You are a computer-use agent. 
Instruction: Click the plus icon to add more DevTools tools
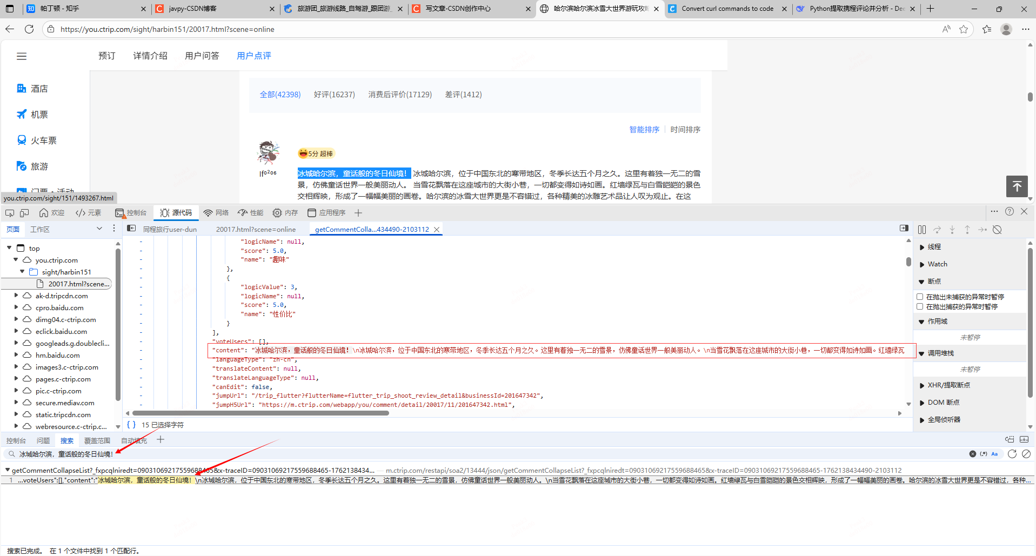click(x=358, y=213)
